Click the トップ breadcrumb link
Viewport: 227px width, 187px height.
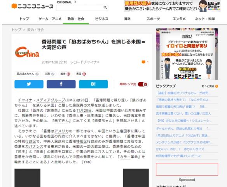[x=16, y=30]
